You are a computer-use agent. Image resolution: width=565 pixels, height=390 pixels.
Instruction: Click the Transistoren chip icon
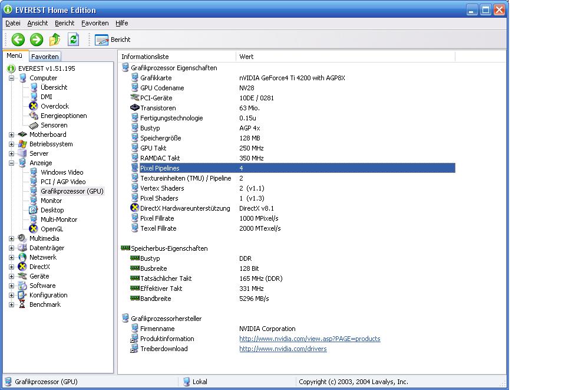point(135,107)
